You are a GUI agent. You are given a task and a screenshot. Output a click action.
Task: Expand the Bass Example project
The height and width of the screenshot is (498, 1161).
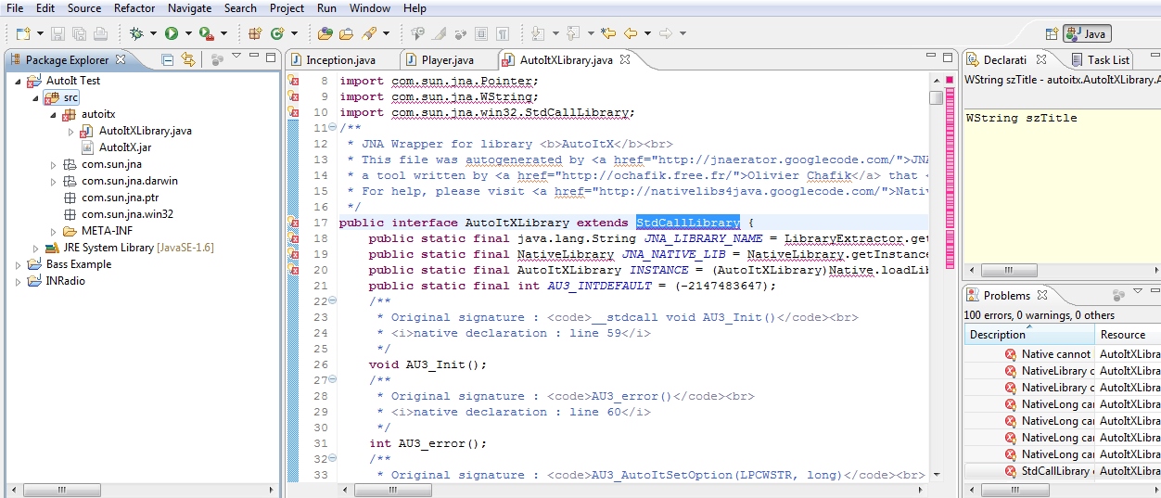[x=19, y=264]
